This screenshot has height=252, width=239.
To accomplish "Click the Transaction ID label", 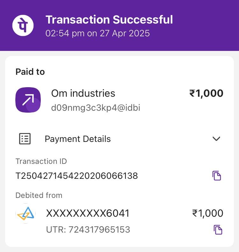I will click(x=41, y=161).
